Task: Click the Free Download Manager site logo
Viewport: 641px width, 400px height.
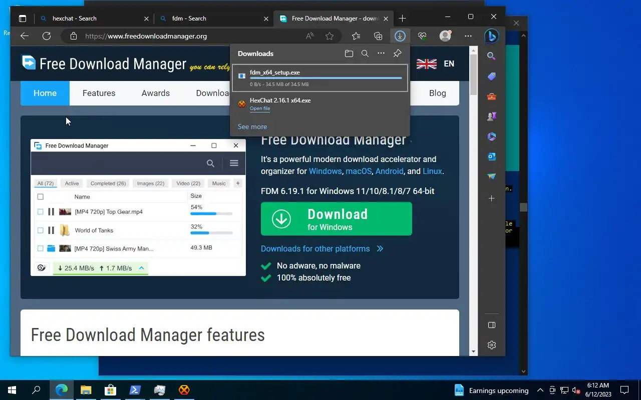Action: click(104, 63)
